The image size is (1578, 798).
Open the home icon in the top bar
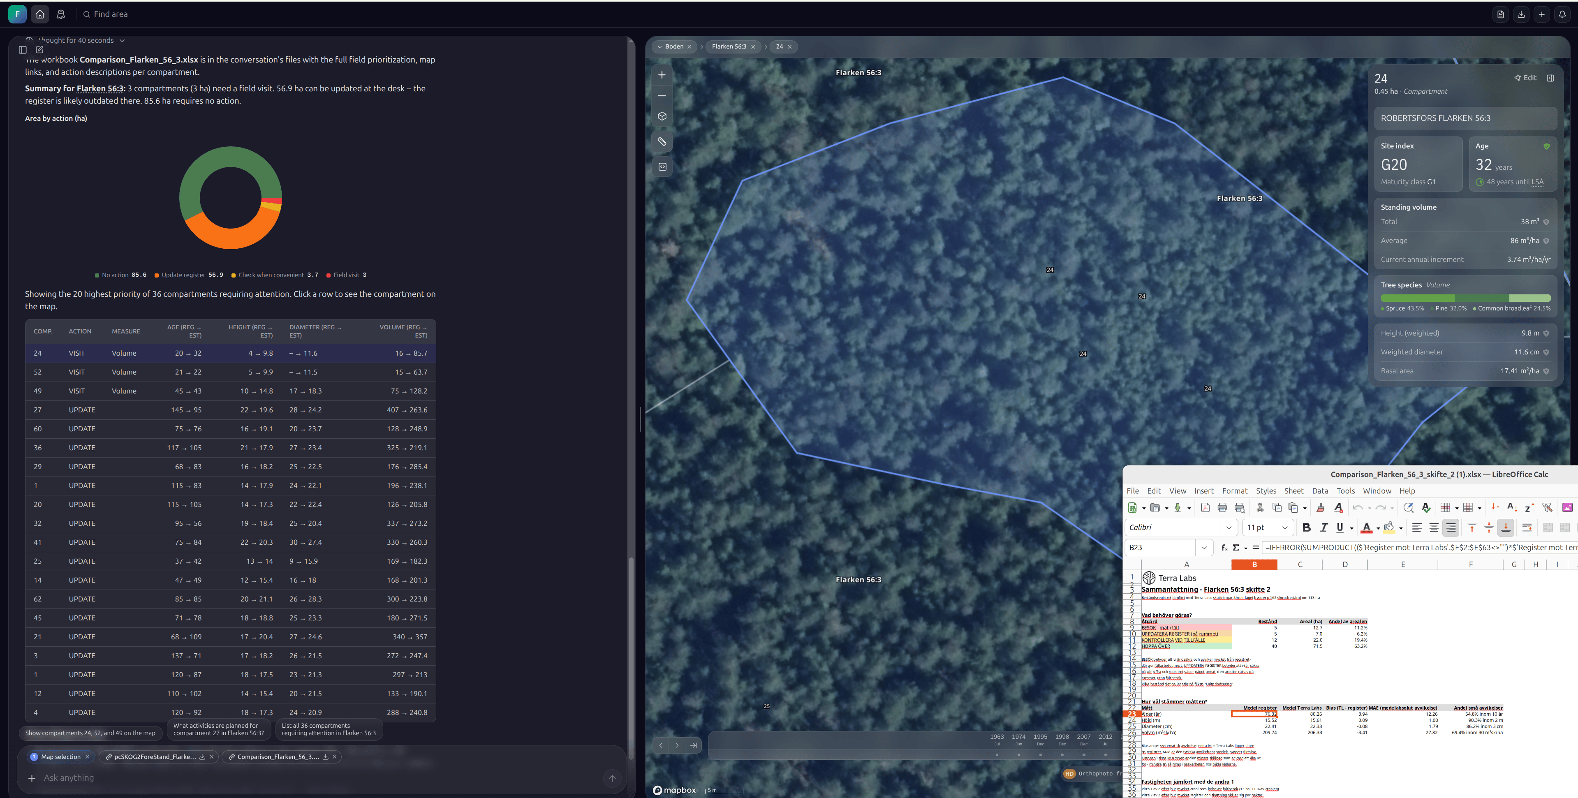(40, 14)
